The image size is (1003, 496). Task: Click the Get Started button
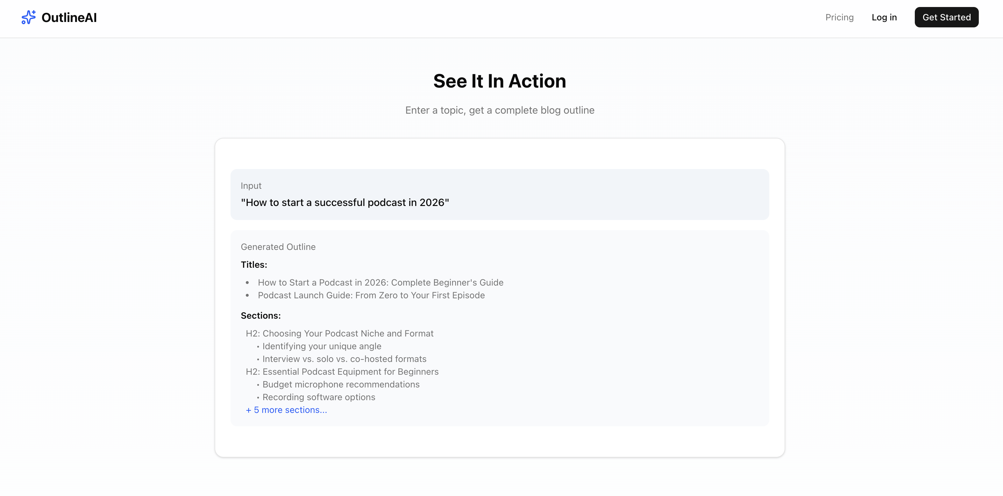pyautogui.click(x=946, y=17)
